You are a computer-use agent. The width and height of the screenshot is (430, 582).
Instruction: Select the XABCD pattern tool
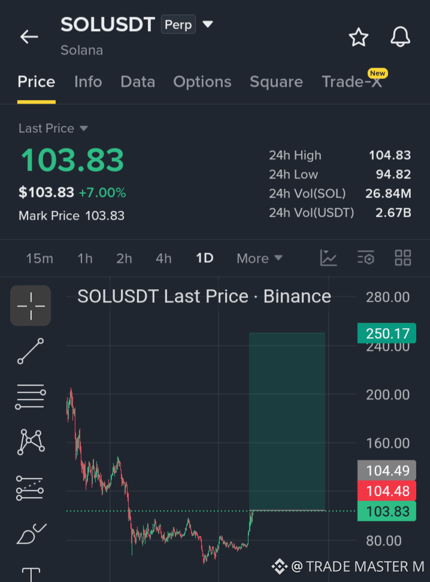pyautogui.click(x=31, y=442)
